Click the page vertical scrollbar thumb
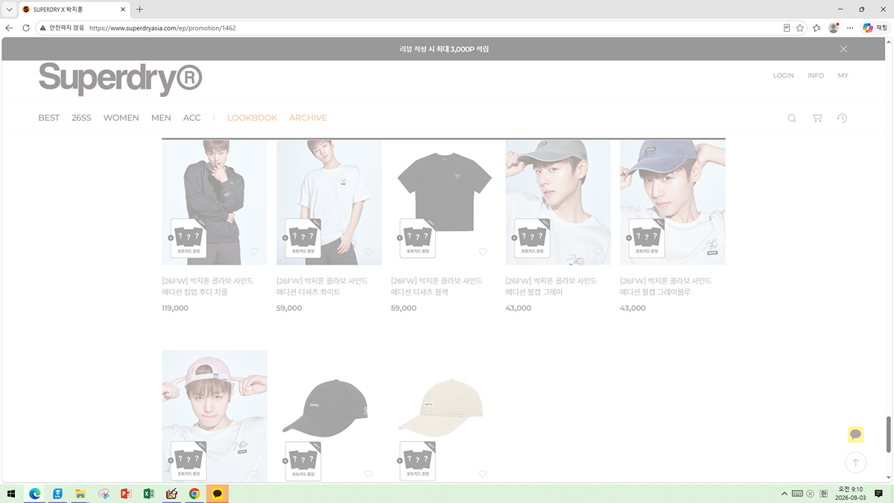The height and width of the screenshot is (503, 894). click(x=887, y=434)
